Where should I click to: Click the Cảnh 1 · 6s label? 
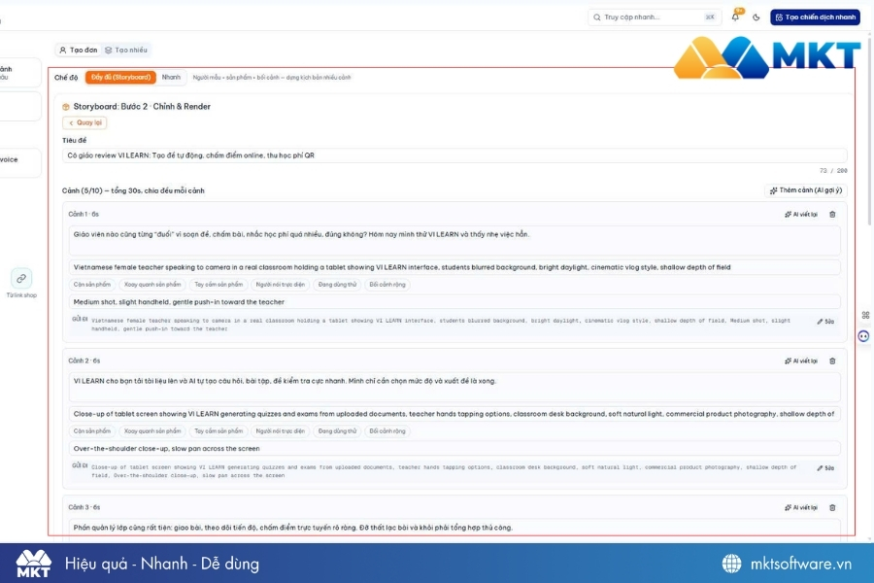point(84,214)
